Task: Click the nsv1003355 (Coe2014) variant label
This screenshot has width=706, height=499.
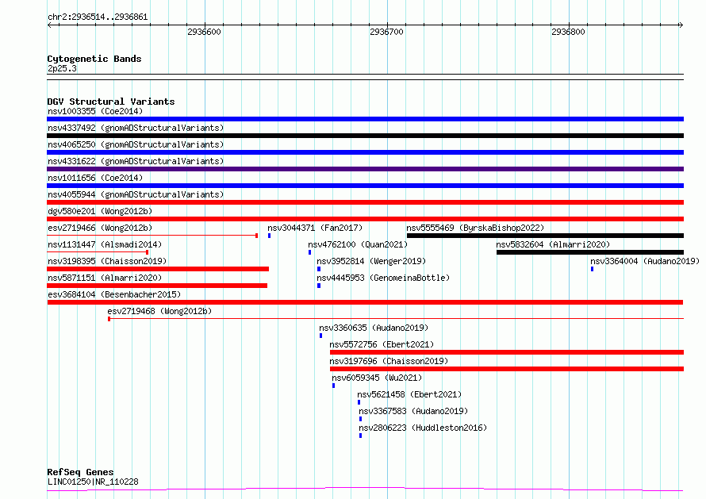Action: click(95, 111)
